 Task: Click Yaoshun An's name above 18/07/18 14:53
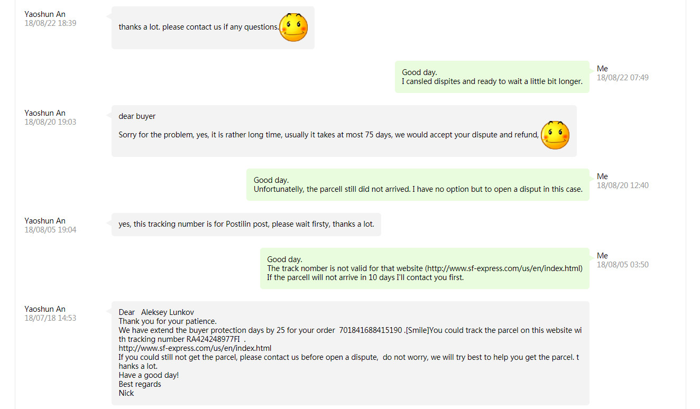click(x=45, y=309)
